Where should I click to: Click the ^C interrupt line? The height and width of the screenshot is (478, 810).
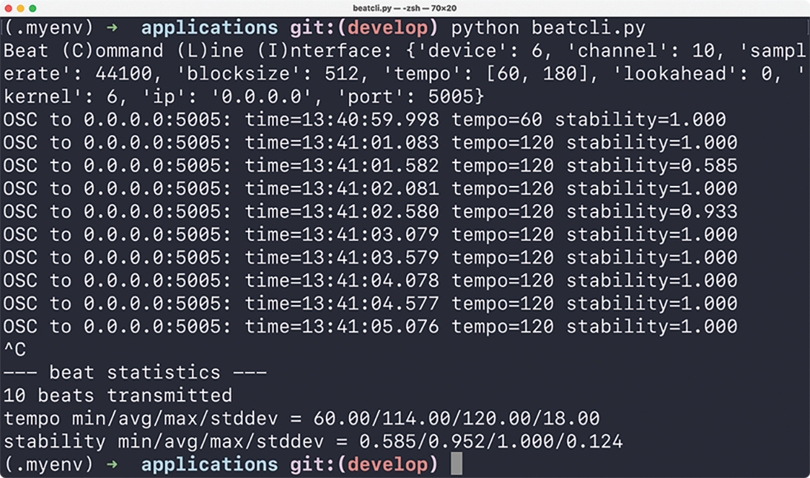15,350
